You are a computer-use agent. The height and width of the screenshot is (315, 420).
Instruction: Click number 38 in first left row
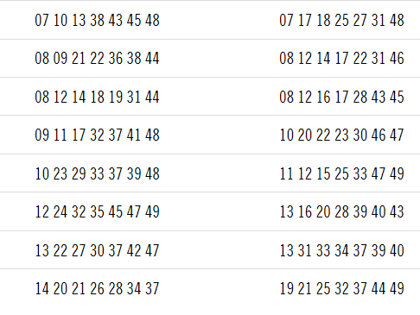97,20
